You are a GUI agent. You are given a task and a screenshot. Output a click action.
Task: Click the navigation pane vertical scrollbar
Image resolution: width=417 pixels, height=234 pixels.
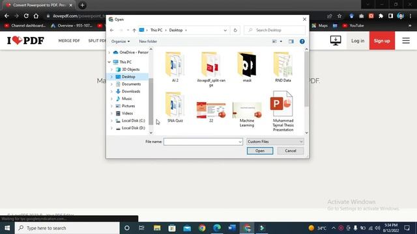pos(151,101)
